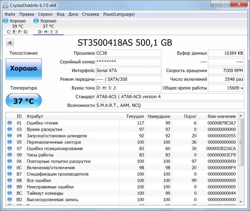
Task: Select the Ошибки чтения attribute row
Action: (x=122, y=123)
